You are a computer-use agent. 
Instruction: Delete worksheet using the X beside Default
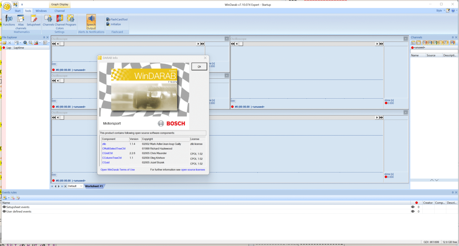click(65, 186)
